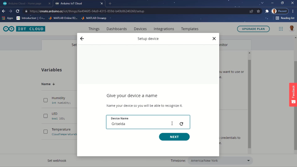The image size is (297, 167).
Task: Open Chrome three-dot menu
Action: click(x=293, y=11)
